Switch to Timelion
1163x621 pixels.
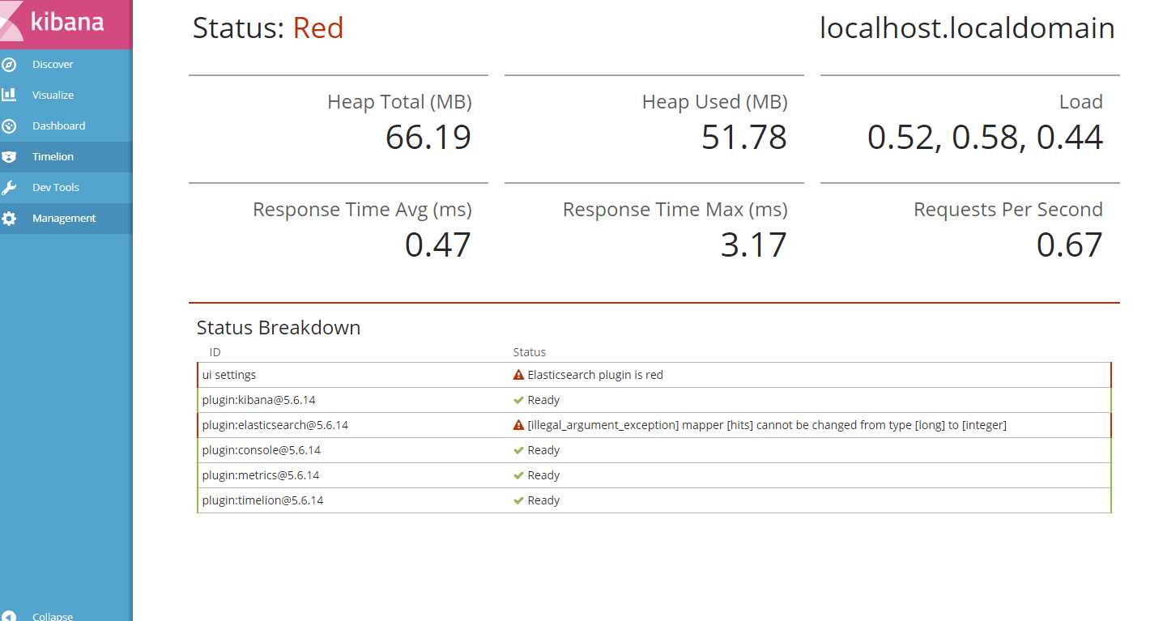[x=66, y=156]
